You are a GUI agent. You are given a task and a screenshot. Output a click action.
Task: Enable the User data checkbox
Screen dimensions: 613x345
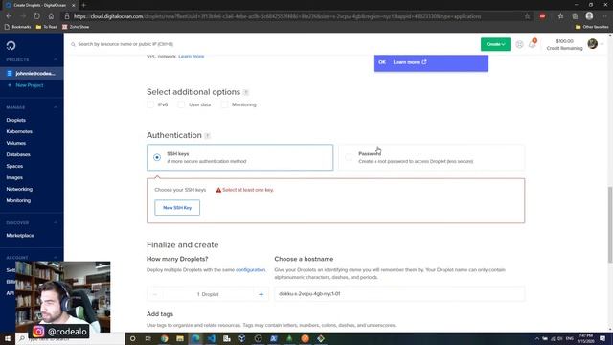(x=181, y=104)
